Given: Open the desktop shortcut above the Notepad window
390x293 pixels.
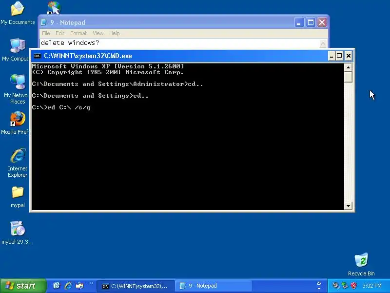Looking at the screenshot, I should point(54,7).
